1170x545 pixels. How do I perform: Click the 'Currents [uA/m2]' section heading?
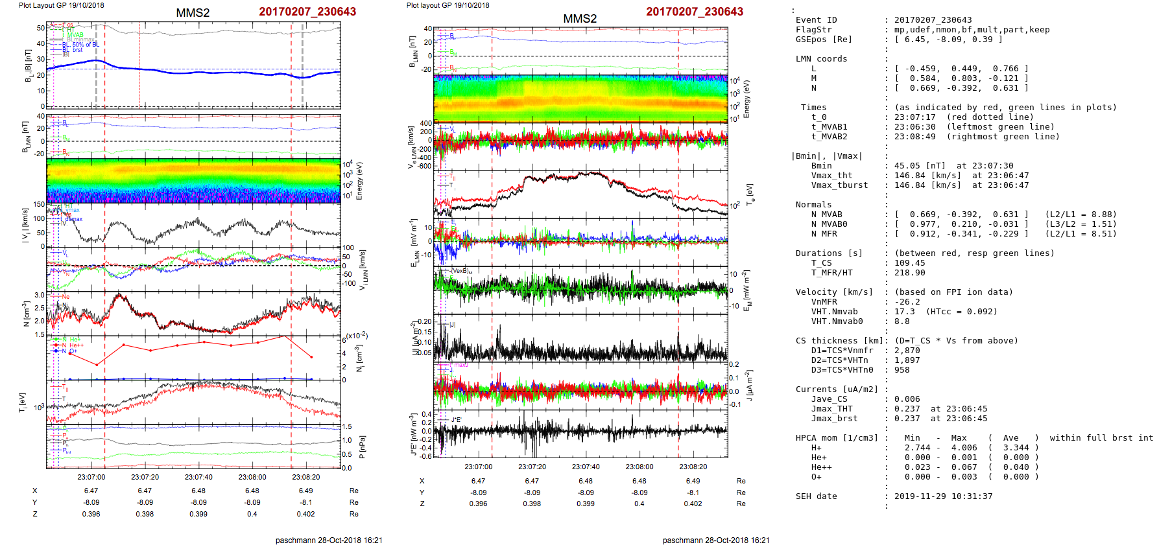coord(837,389)
